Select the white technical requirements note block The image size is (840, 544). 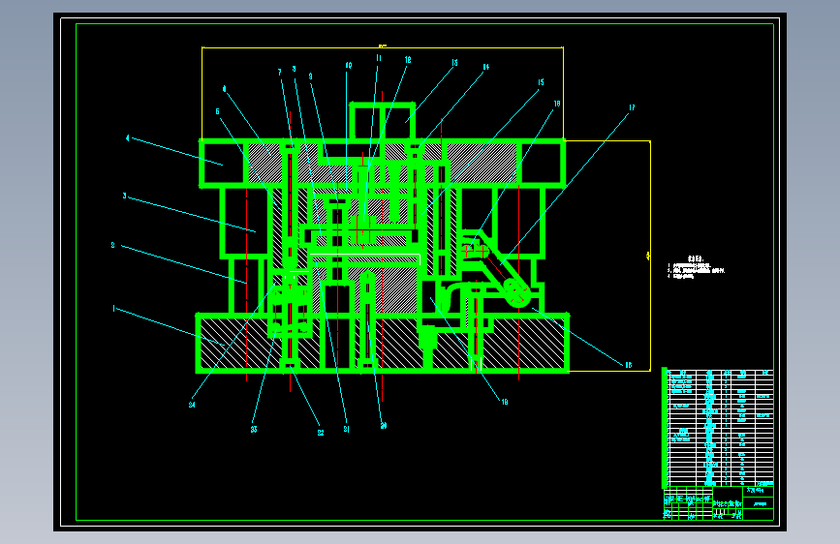pos(696,267)
